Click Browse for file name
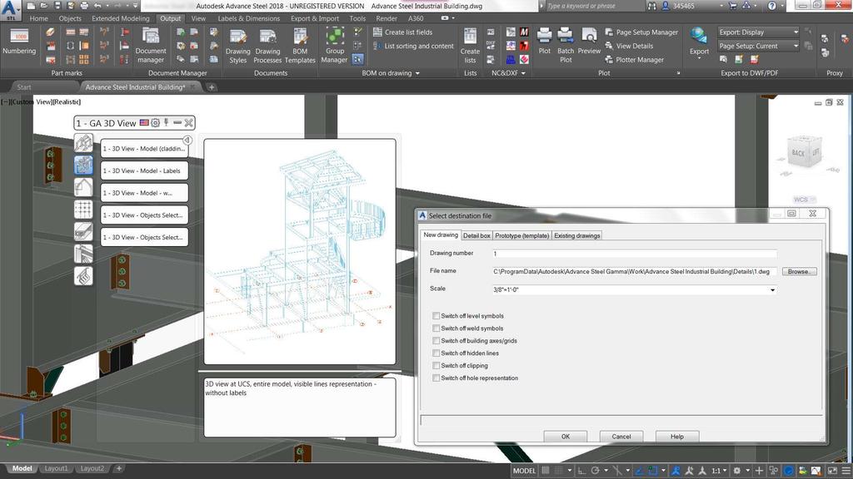This screenshot has width=853, height=479. 799,272
